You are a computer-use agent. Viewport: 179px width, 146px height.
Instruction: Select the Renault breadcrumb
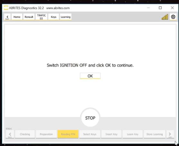coord(29,17)
